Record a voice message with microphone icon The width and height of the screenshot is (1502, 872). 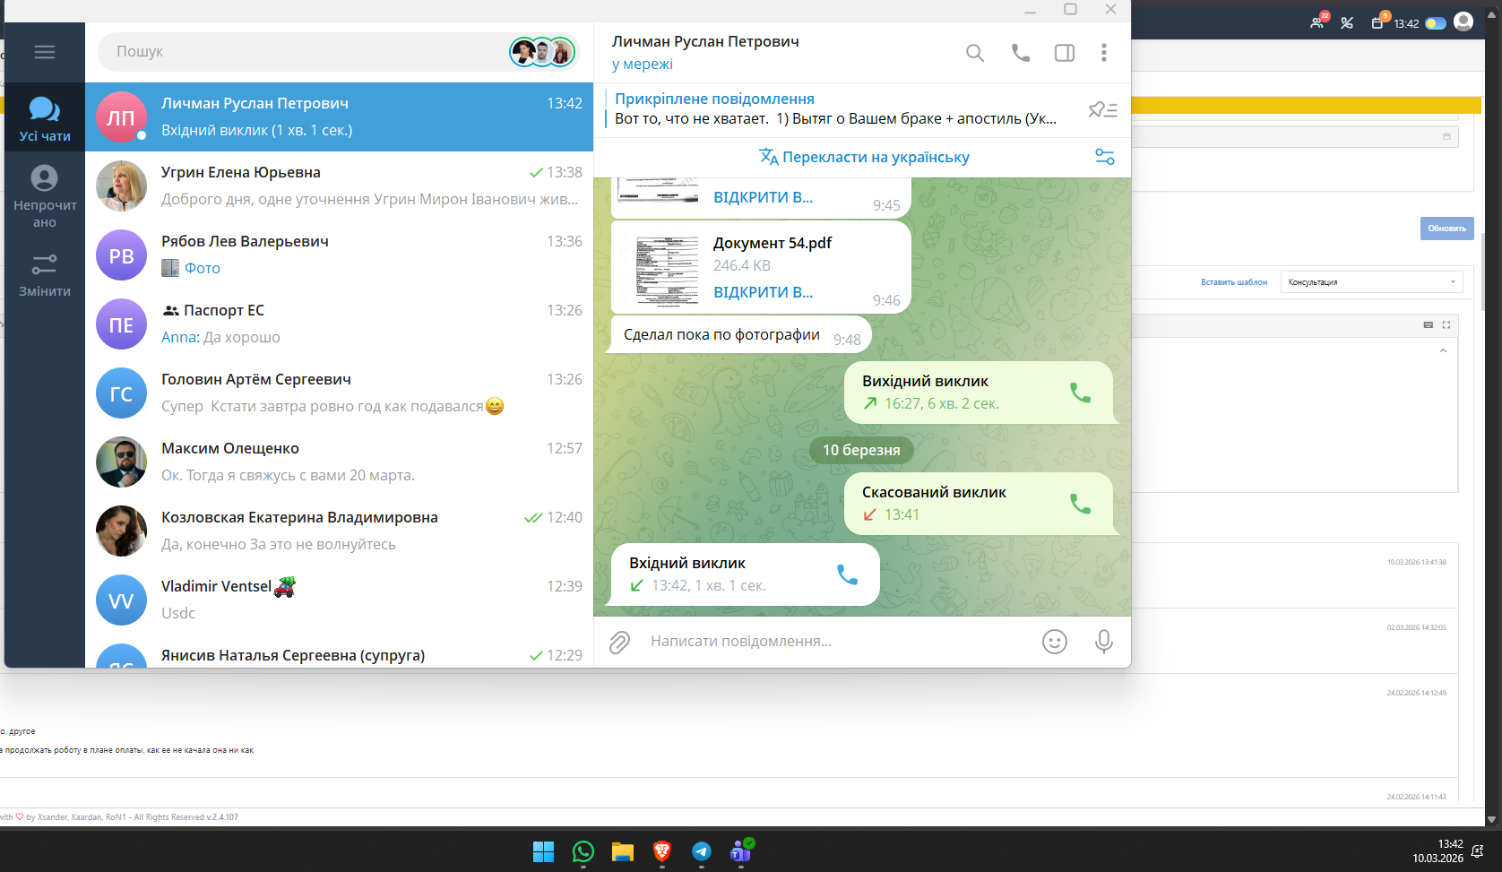(1104, 642)
